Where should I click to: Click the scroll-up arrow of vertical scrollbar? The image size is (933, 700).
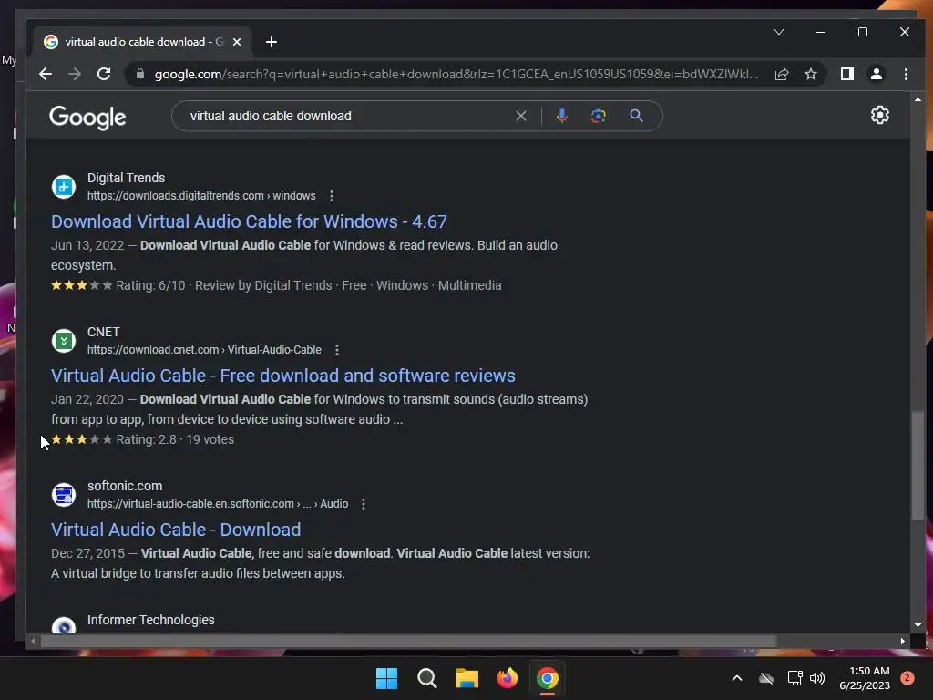918,99
